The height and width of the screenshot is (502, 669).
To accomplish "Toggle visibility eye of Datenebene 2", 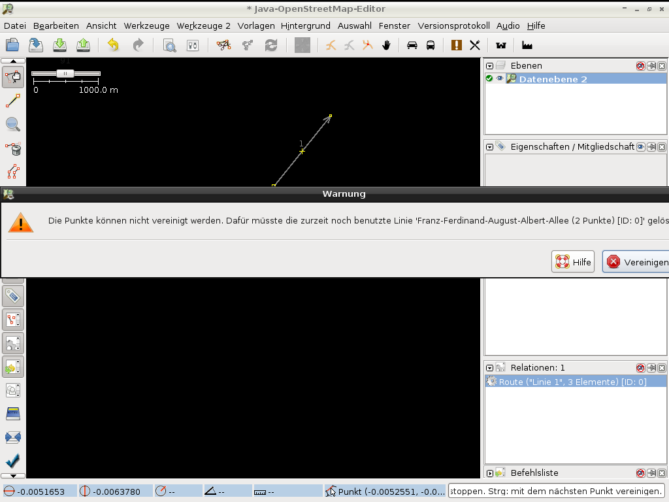I will (500, 78).
